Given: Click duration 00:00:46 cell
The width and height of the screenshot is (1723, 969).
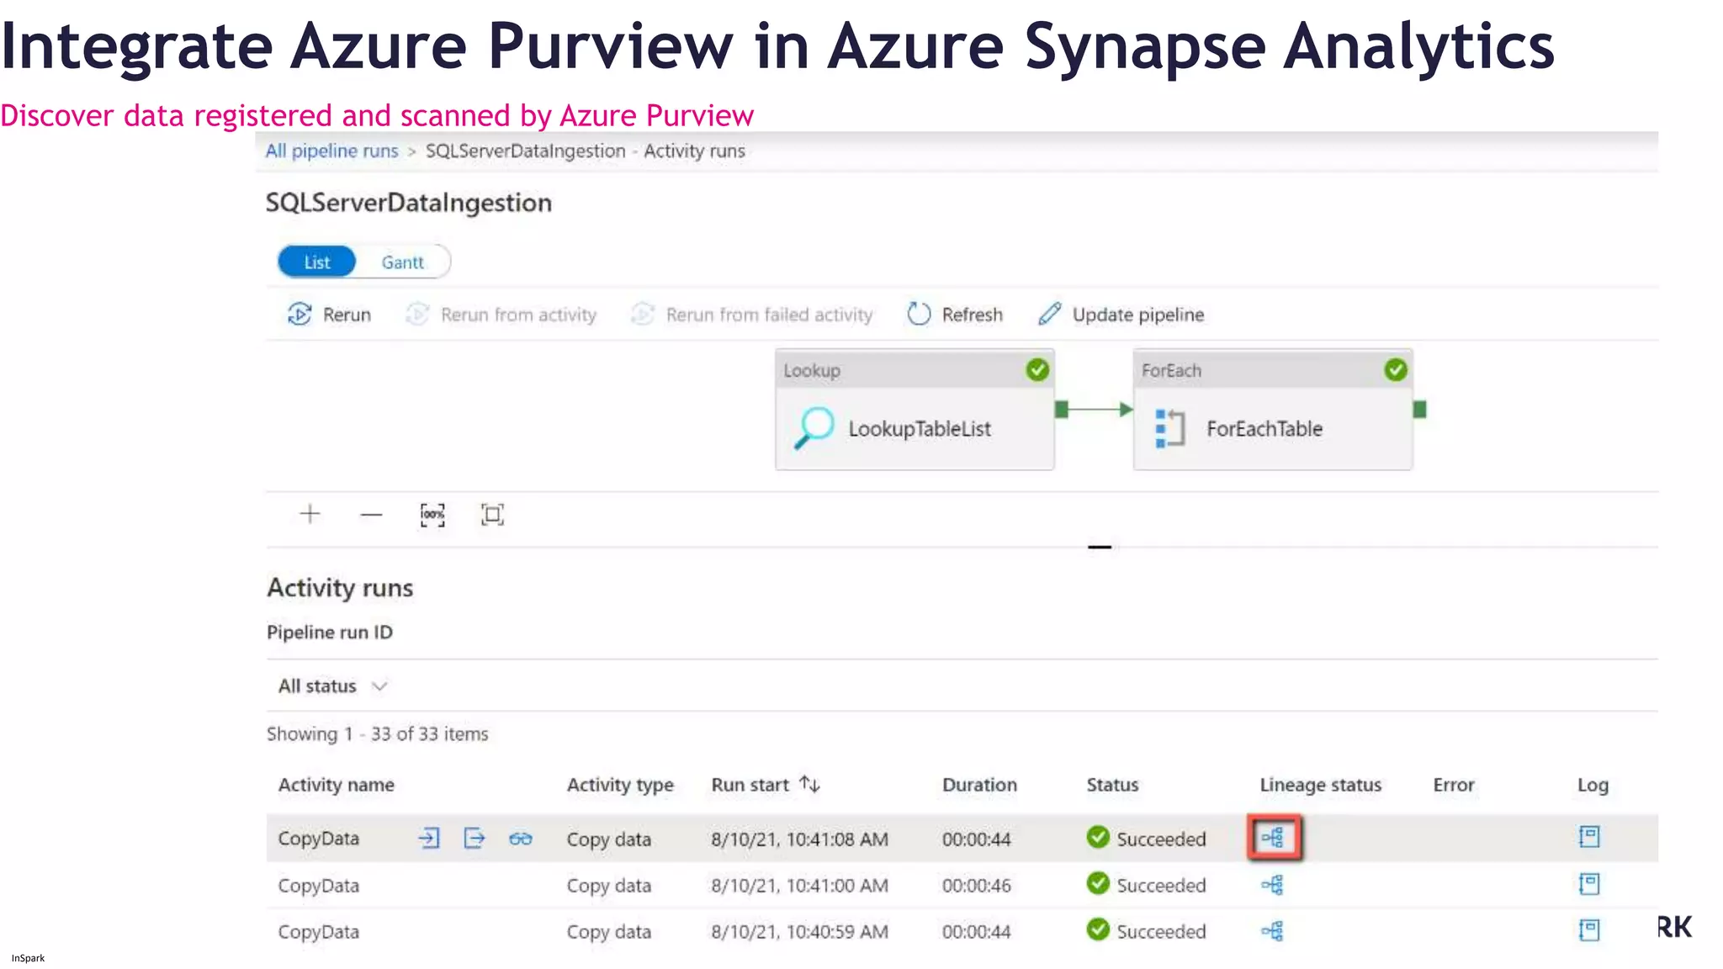Looking at the screenshot, I should click(977, 886).
